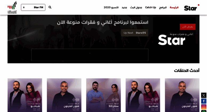
Task: Open جدول البث broadcast schedule
Action: point(136,7)
